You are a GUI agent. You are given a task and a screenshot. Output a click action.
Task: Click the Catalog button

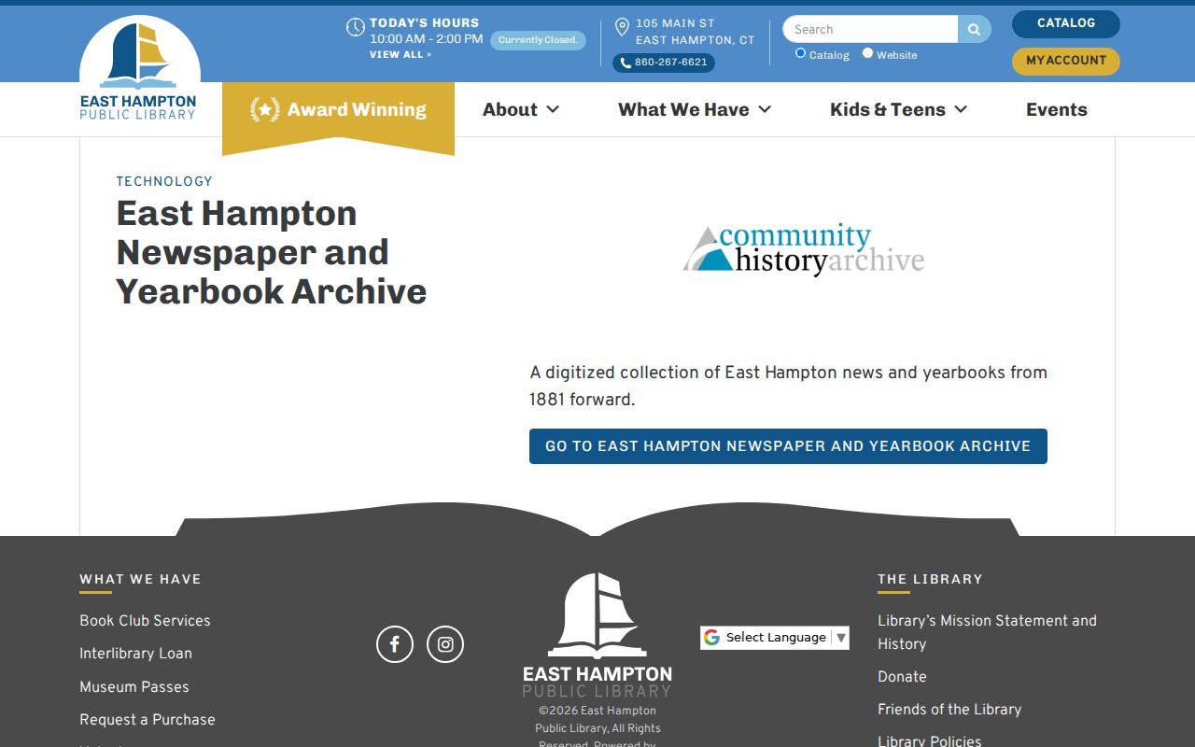click(x=1066, y=23)
